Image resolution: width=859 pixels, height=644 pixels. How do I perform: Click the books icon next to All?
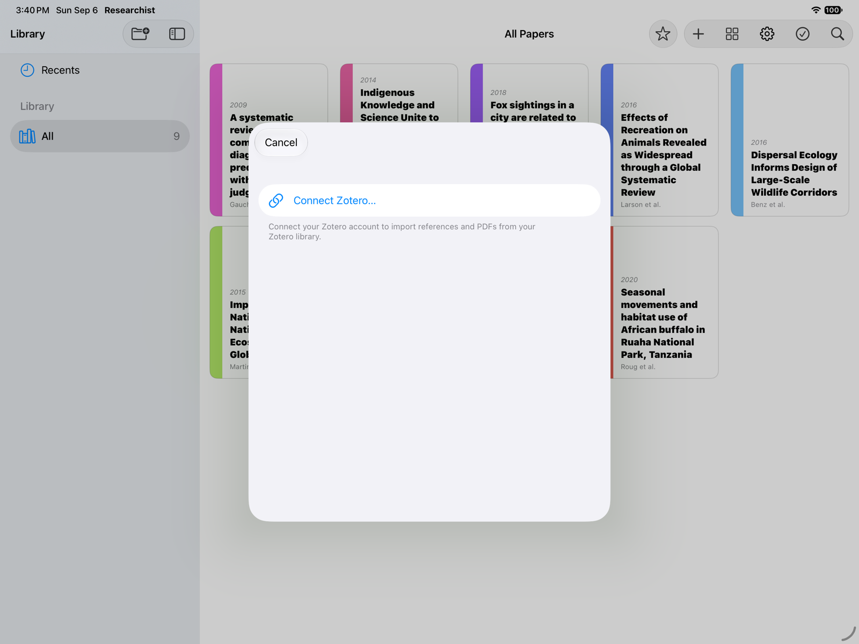pyautogui.click(x=27, y=136)
